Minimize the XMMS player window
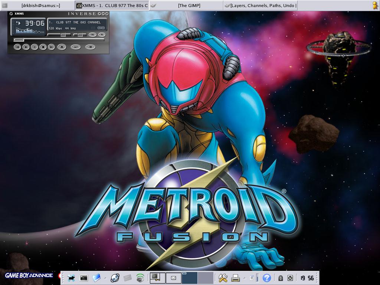Viewport: 380px width, 285px height. (99, 14)
